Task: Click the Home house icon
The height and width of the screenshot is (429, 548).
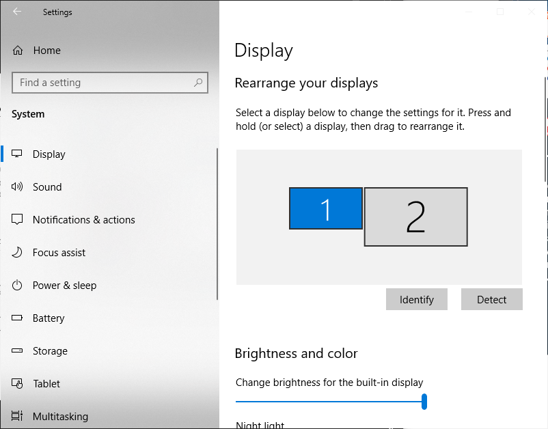Action: pos(18,51)
